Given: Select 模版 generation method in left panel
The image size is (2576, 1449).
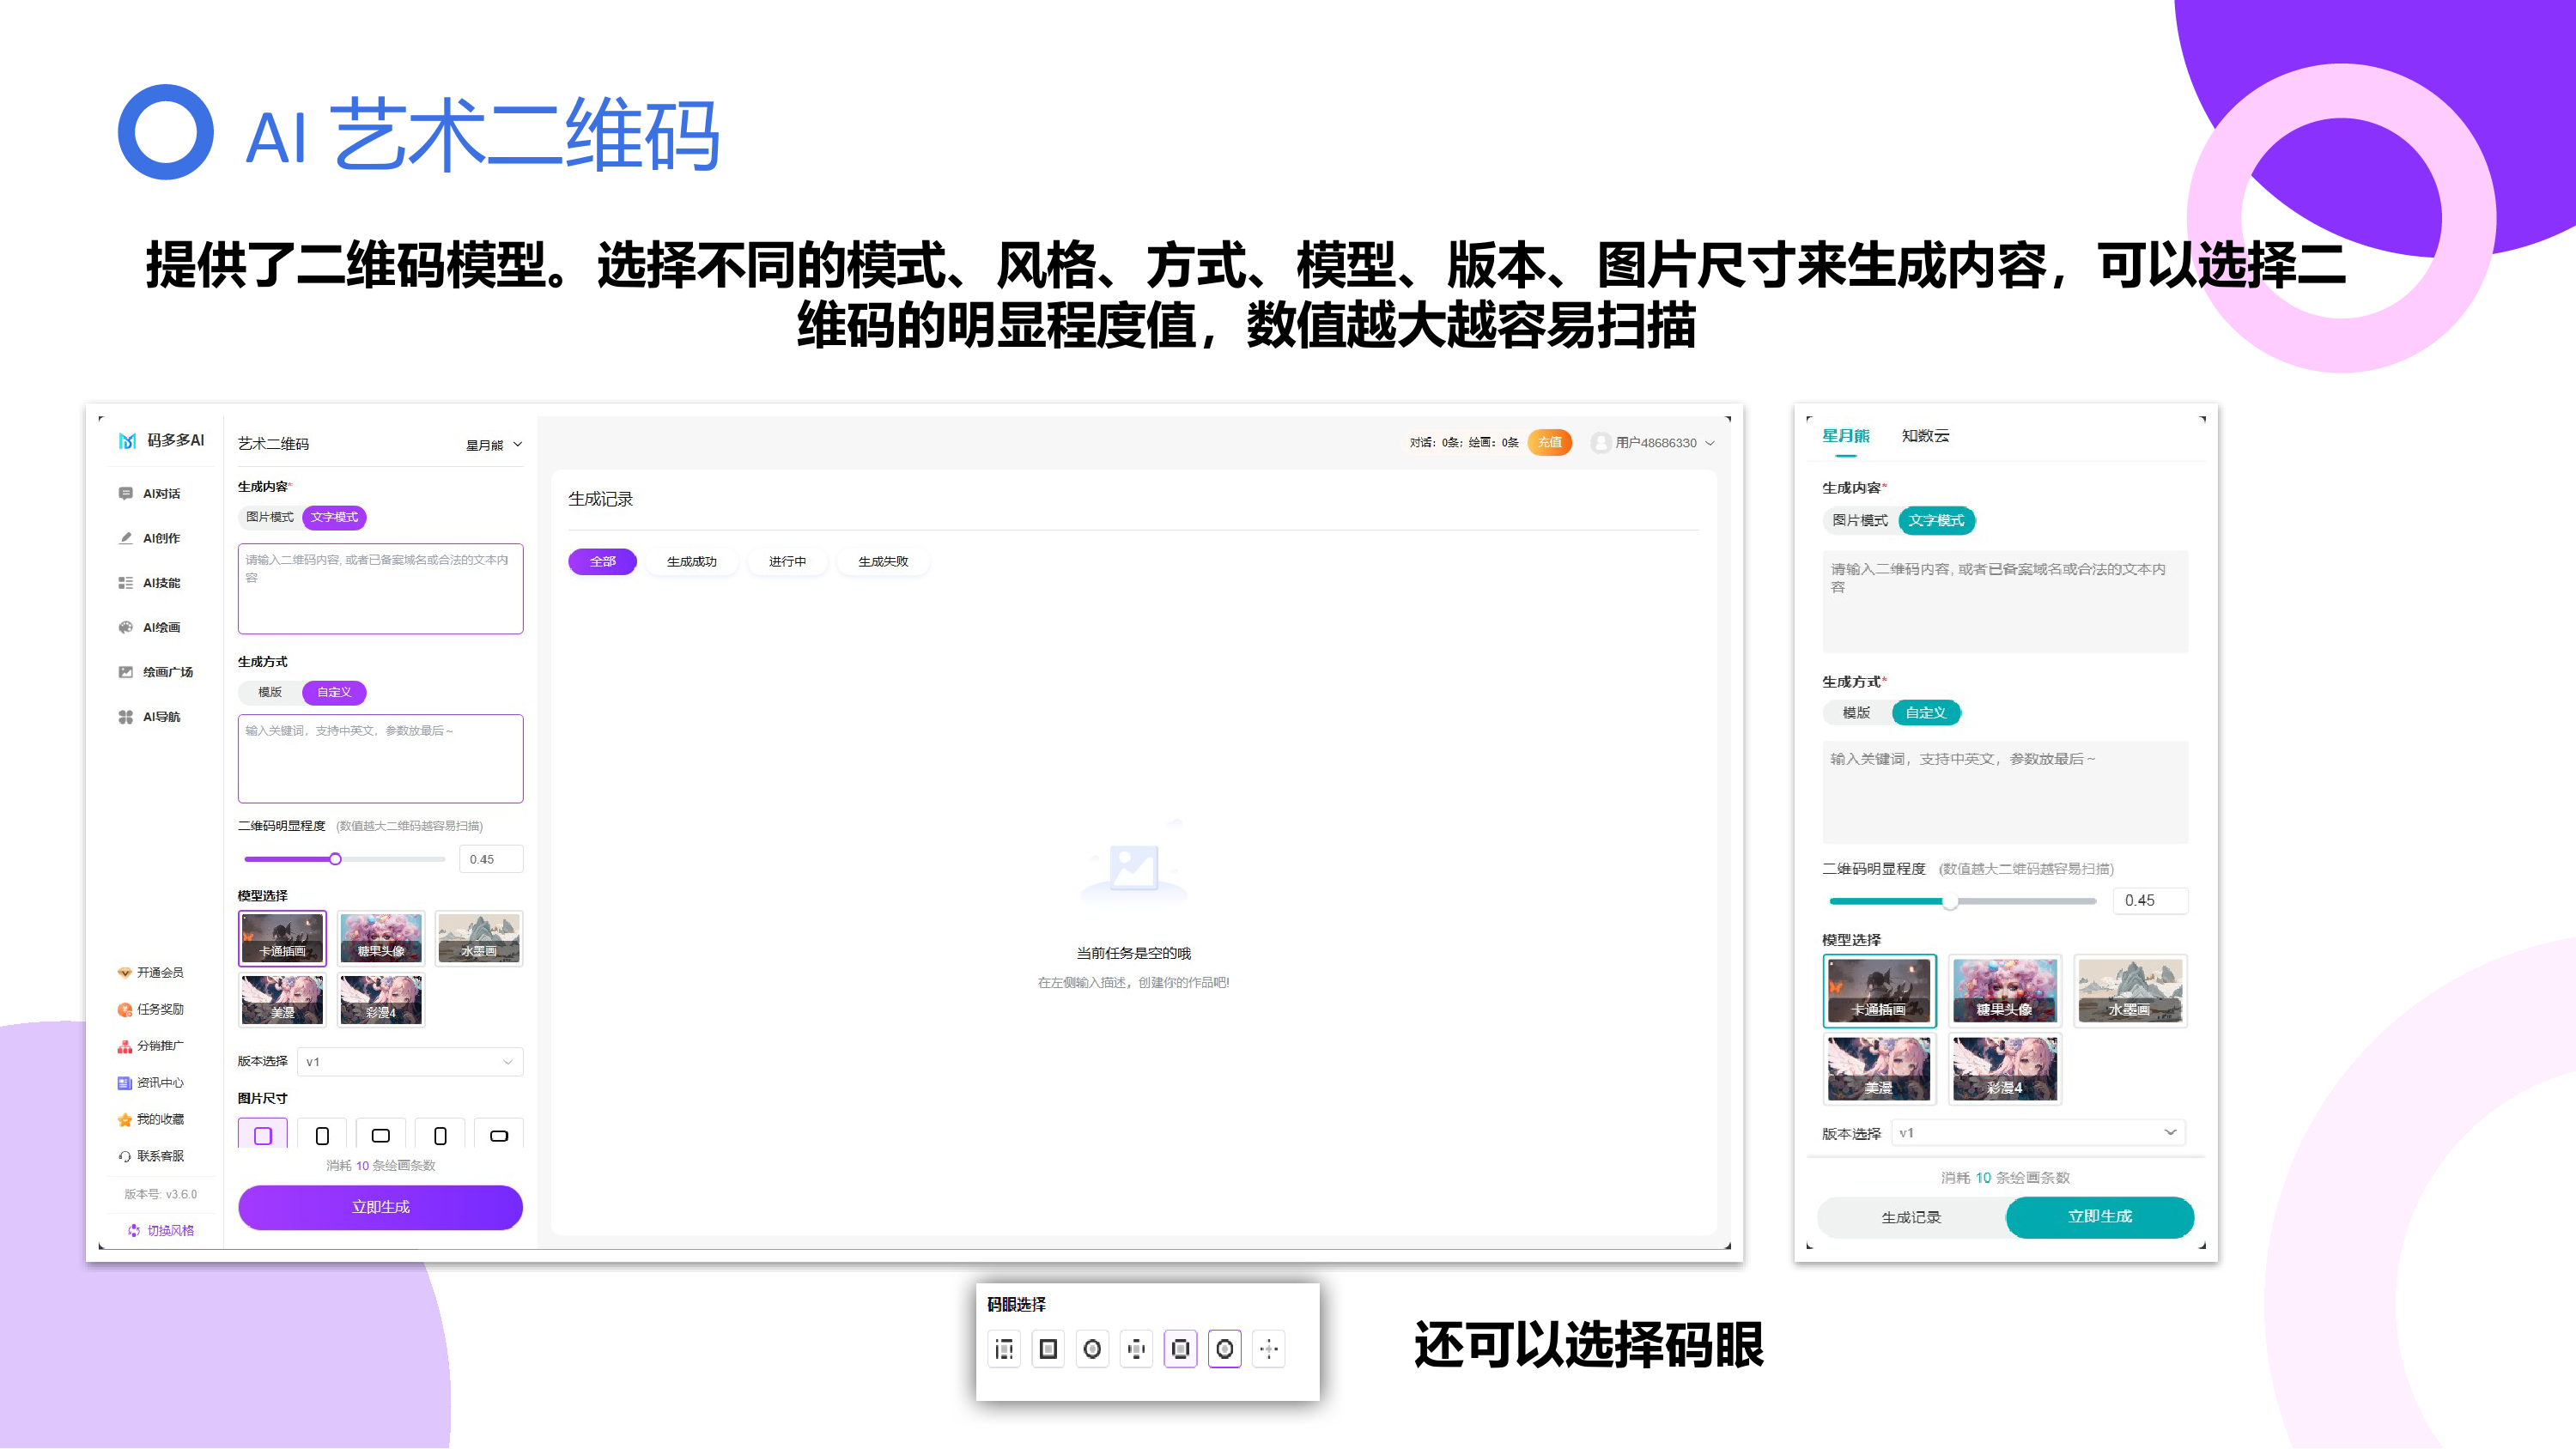Looking at the screenshot, I should point(269,693).
